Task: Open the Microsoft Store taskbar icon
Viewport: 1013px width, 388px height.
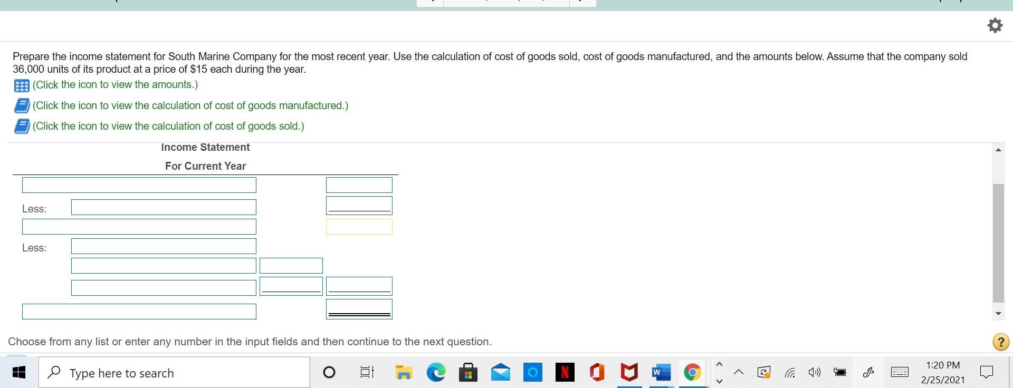Action: (x=468, y=373)
